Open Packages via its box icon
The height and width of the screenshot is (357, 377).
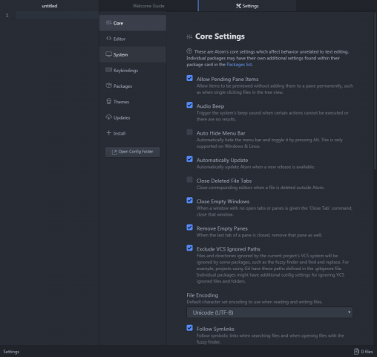(x=108, y=86)
